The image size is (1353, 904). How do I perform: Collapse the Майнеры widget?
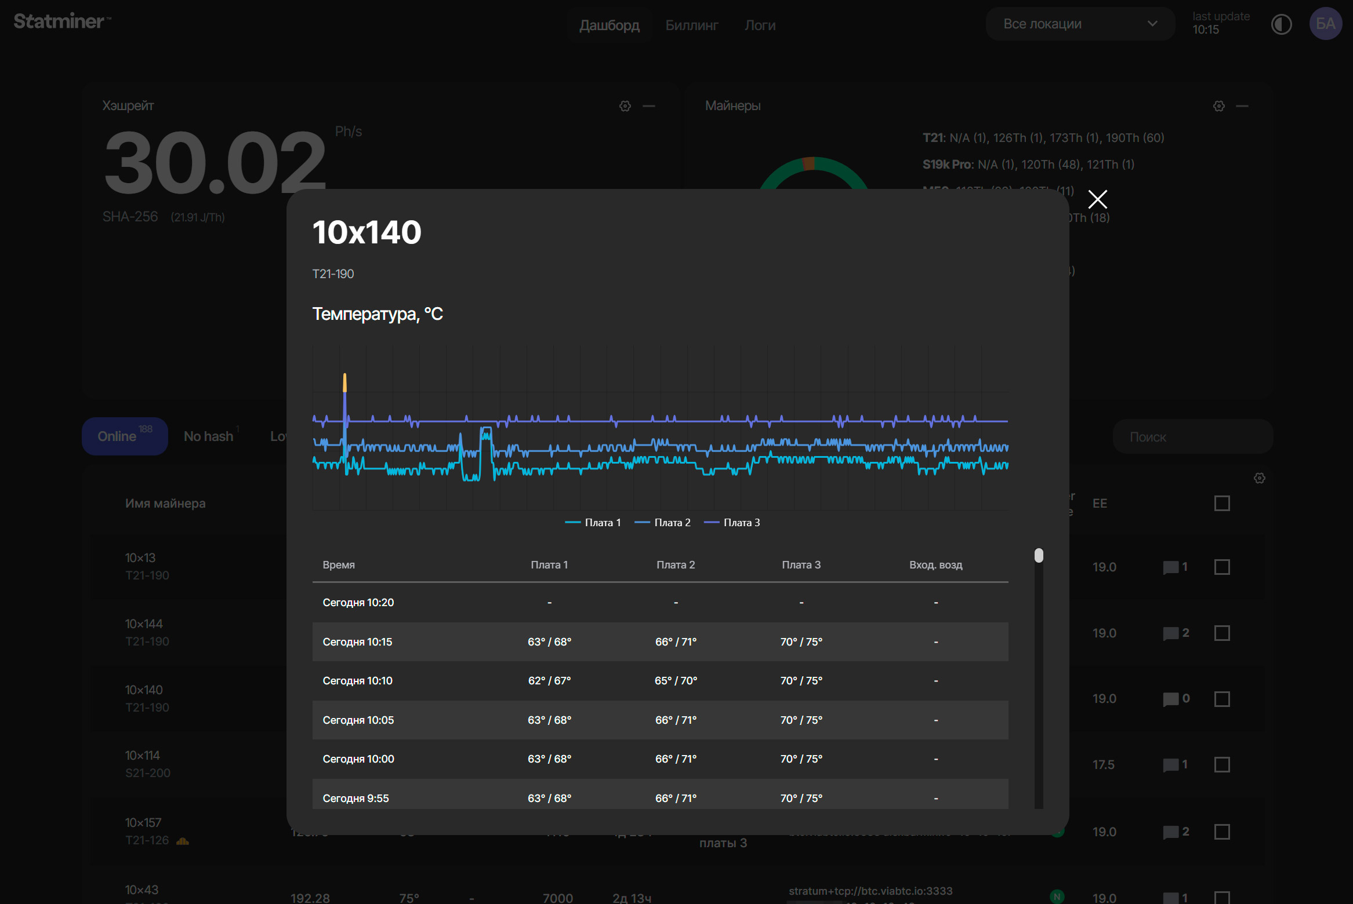point(1242,106)
